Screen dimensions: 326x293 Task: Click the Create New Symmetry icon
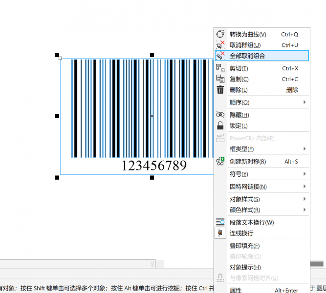pyautogui.click(x=220, y=161)
